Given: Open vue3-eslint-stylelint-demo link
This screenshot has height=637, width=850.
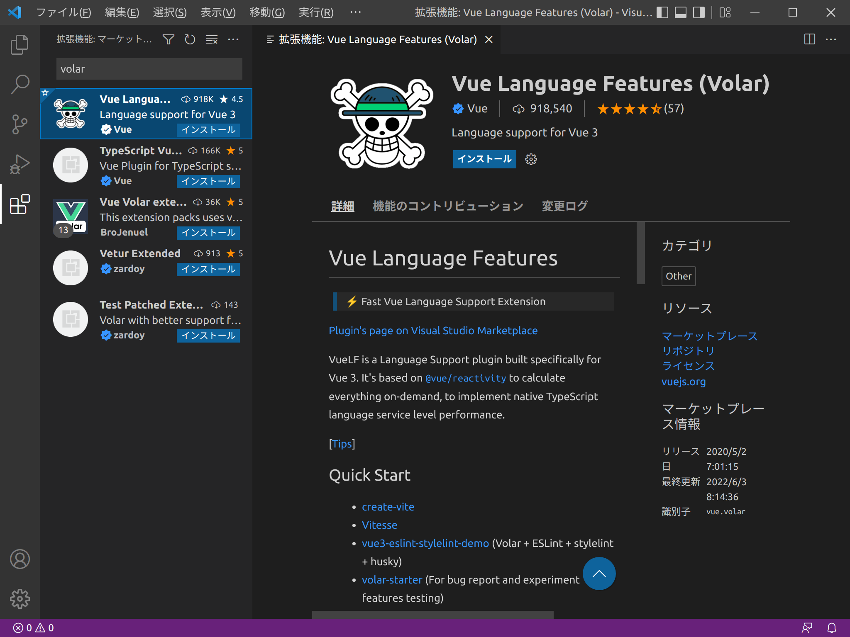Looking at the screenshot, I should (x=425, y=543).
